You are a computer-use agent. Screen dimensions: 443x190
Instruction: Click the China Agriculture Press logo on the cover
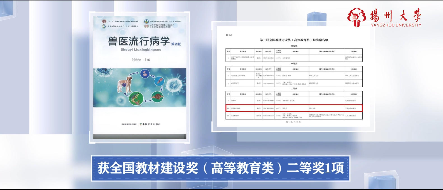pos(150,124)
